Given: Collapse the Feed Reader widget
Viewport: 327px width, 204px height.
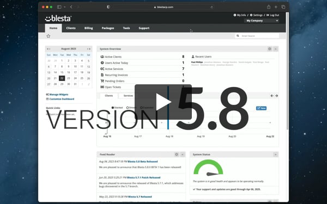Looking at the screenshot, I should pyautogui.click(x=183, y=154).
